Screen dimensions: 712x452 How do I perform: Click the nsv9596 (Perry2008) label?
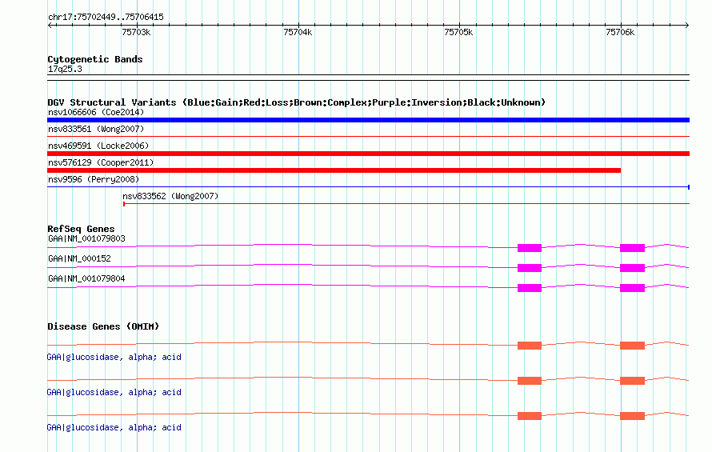point(94,179)
